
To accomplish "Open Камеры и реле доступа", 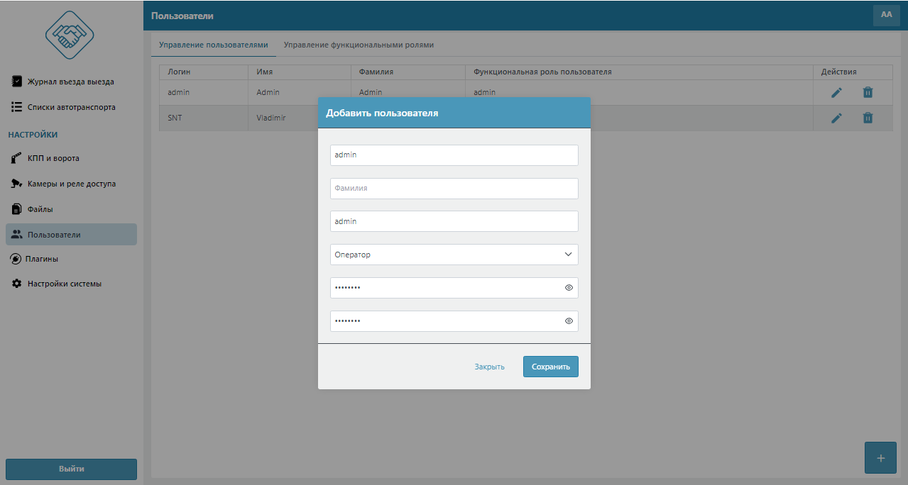I will [71, 184].
